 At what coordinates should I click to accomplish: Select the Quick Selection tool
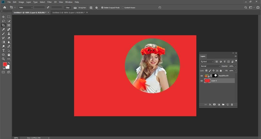9,21
